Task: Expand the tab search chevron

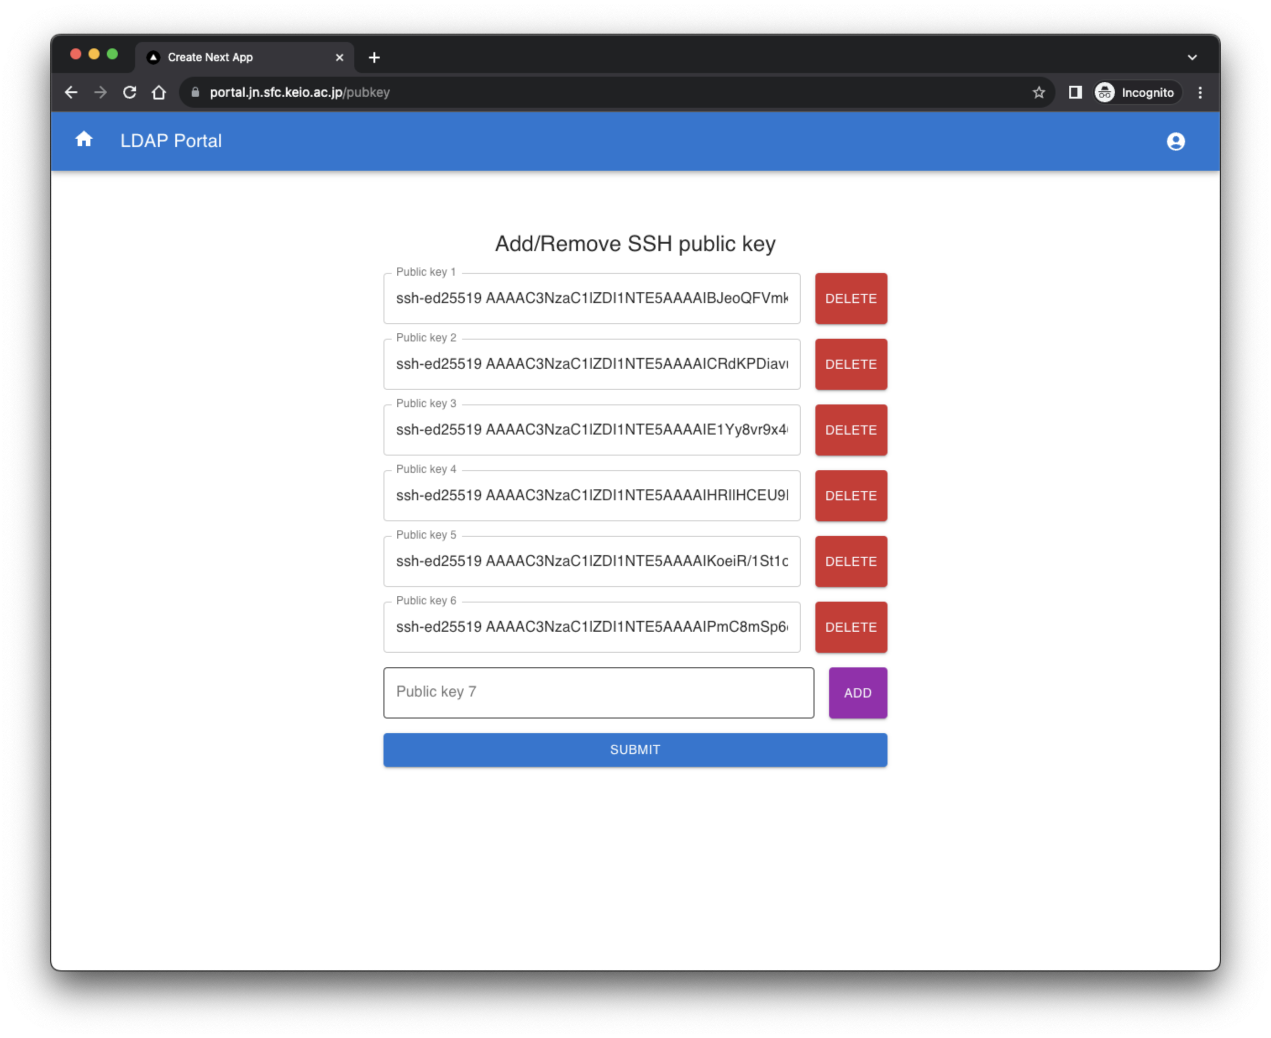Action: (x=1192, y=58)
